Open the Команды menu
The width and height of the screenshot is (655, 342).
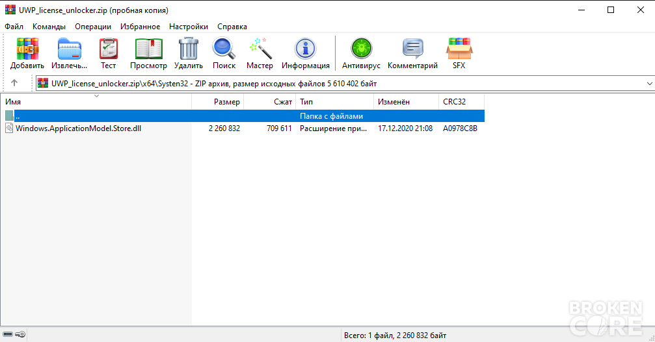tap(49, 26)
